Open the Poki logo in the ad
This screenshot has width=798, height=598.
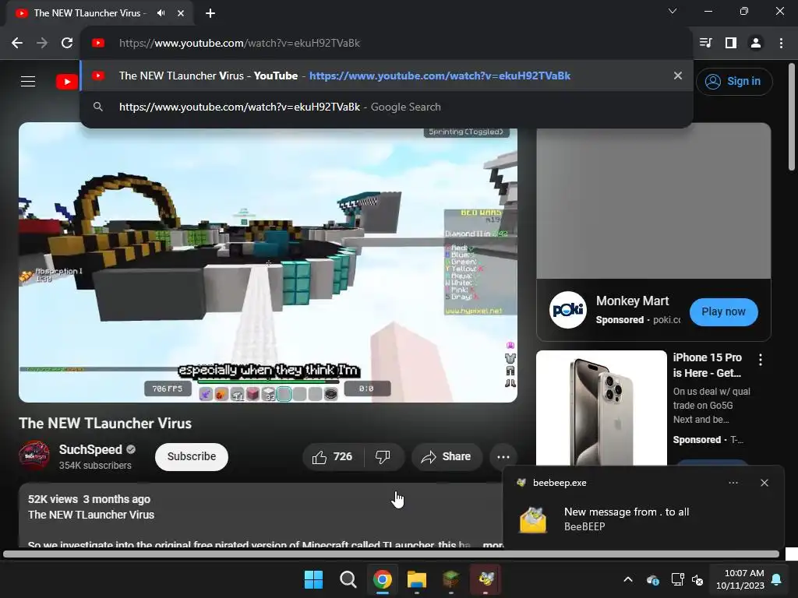click(x=568, y=310)
